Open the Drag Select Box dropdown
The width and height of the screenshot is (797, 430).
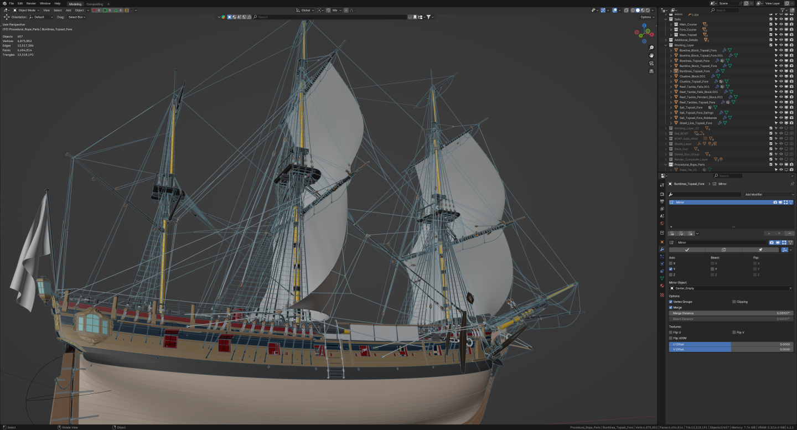[x=76, y=17]
